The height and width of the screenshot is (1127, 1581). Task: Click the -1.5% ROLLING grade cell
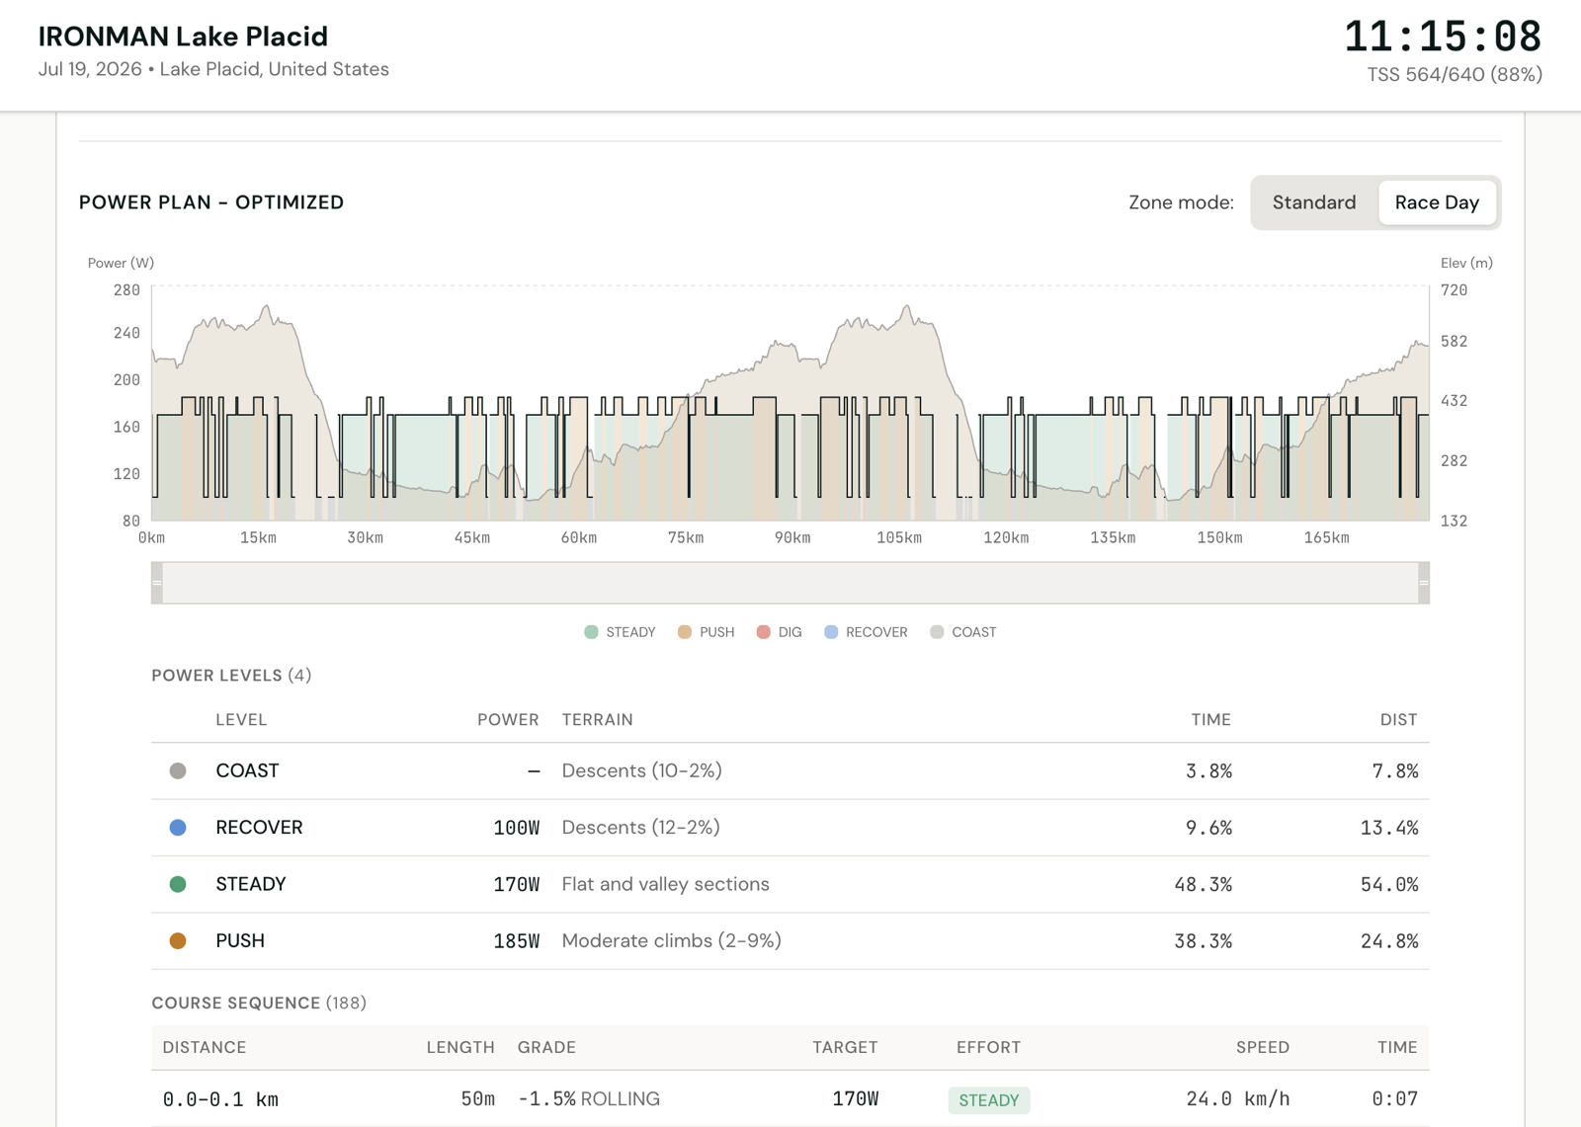589,1099
